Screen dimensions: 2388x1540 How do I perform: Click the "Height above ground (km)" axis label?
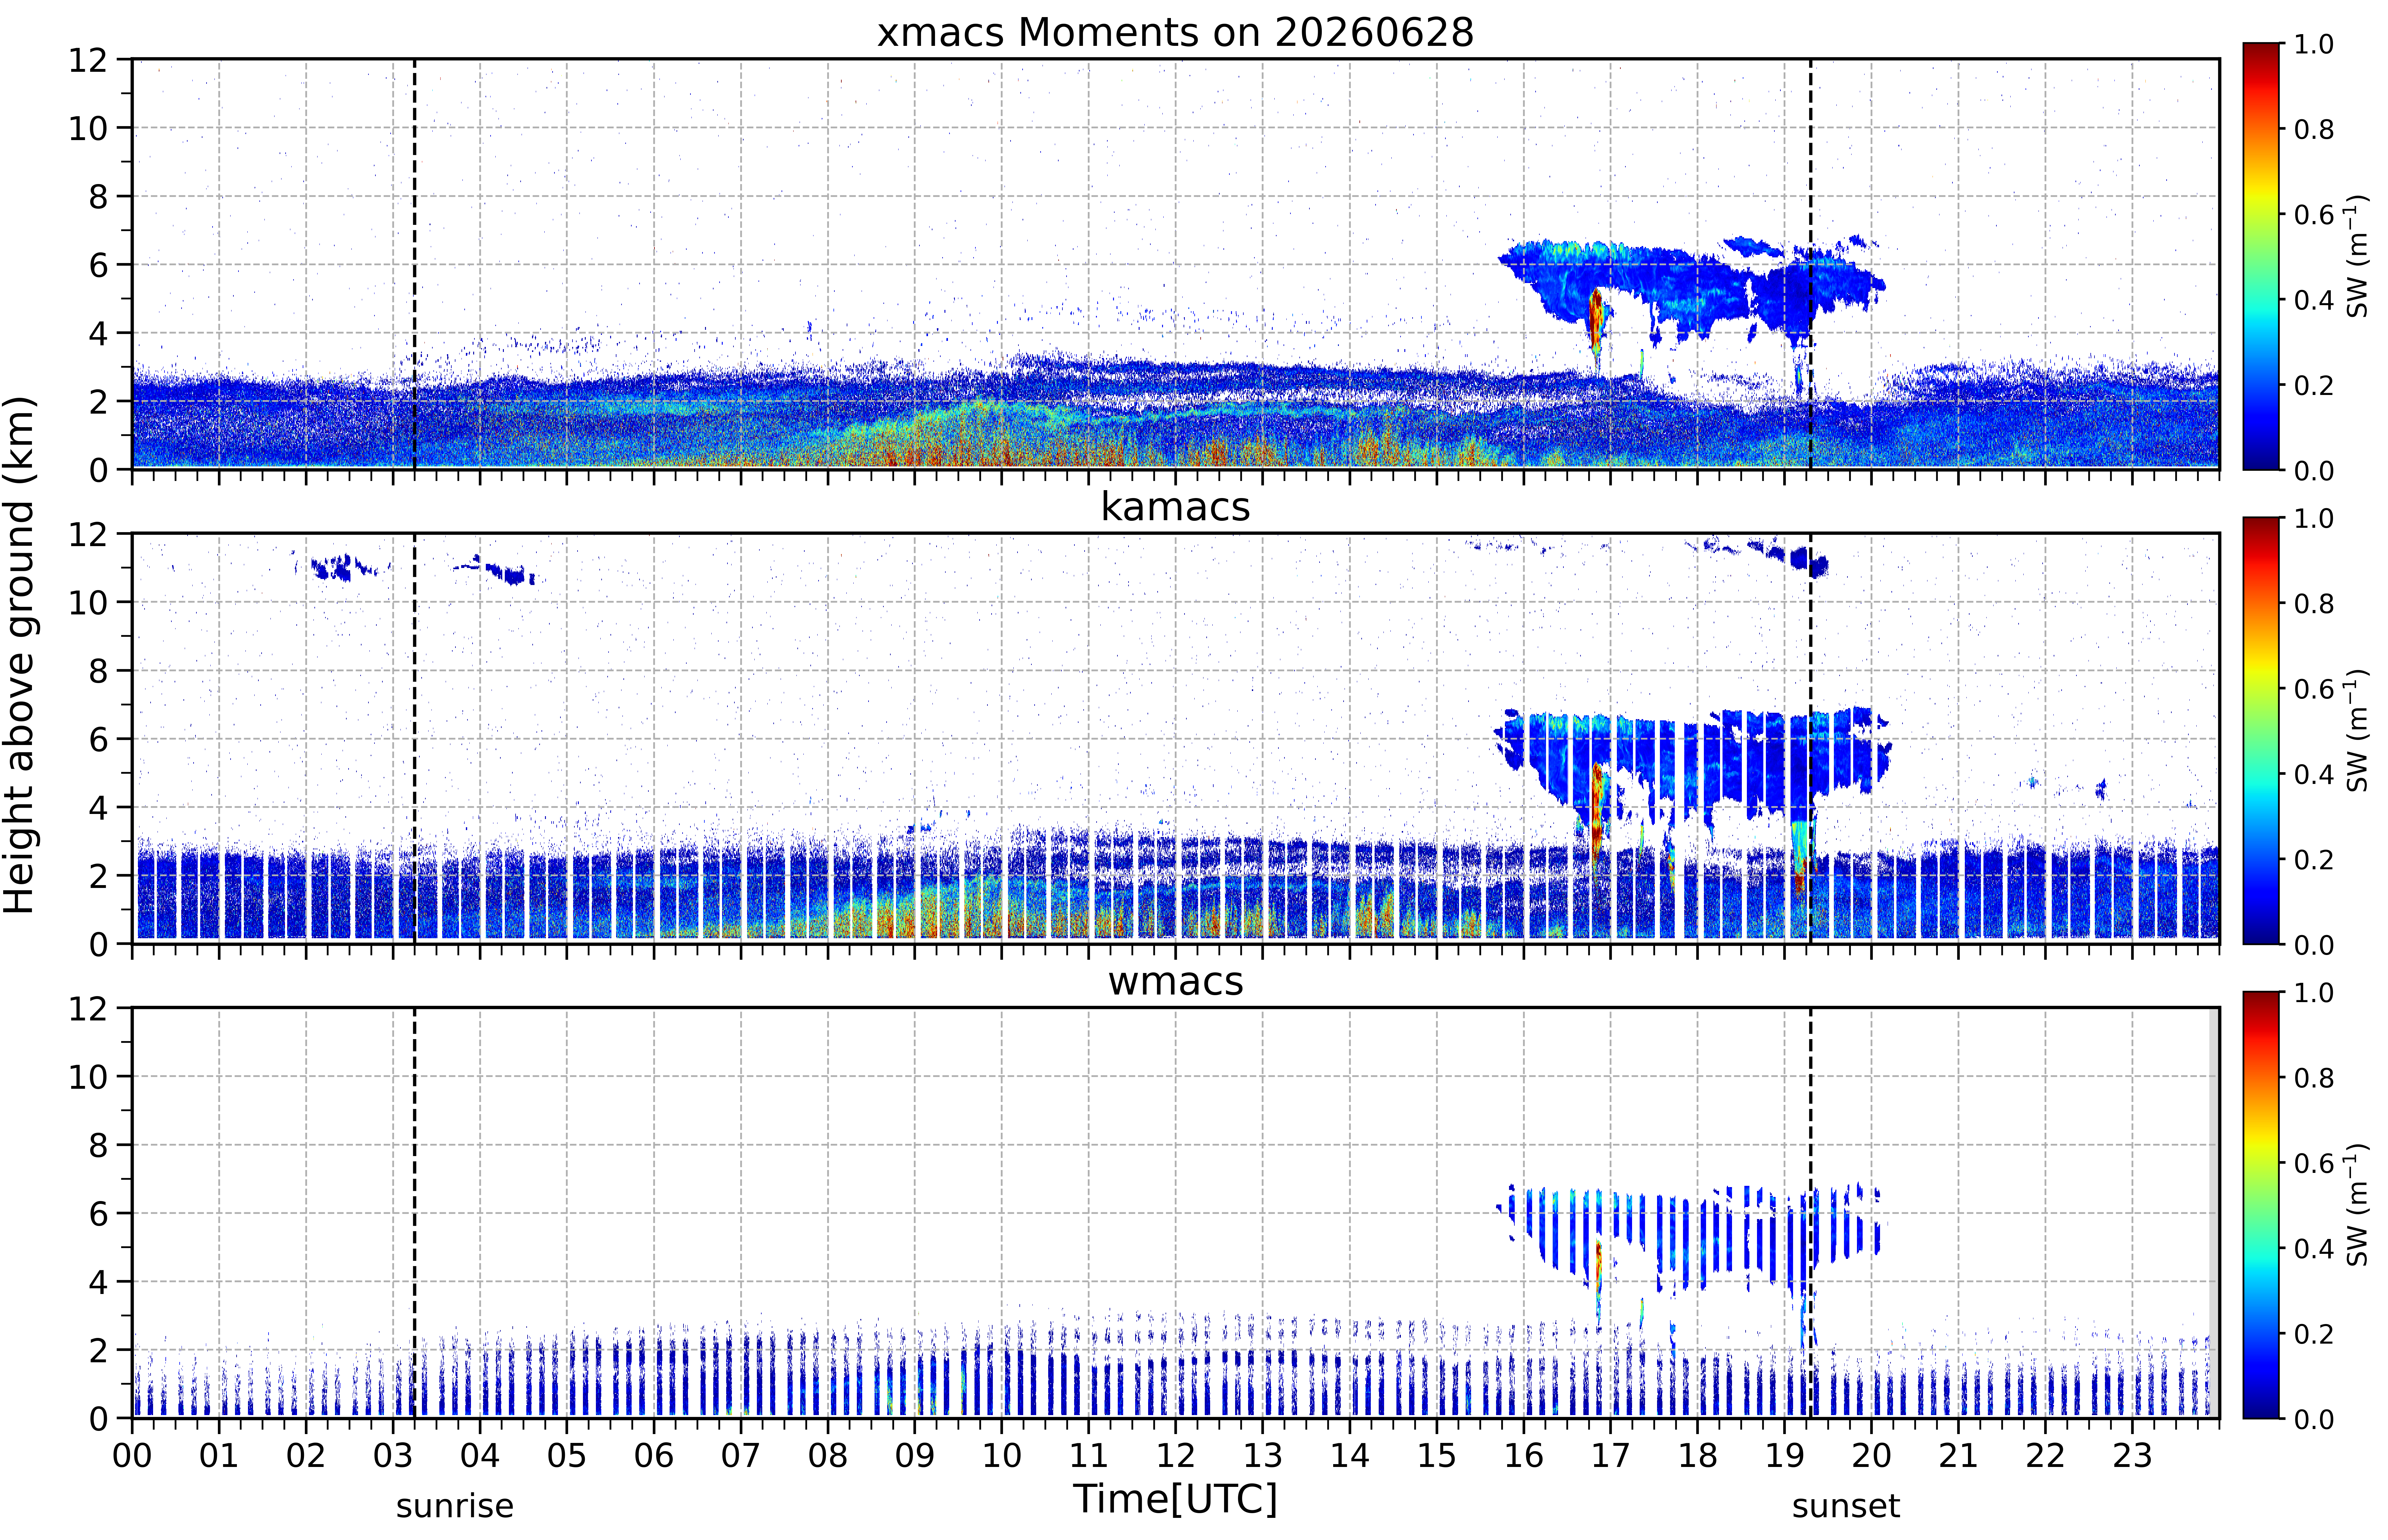tap(20, 655)
